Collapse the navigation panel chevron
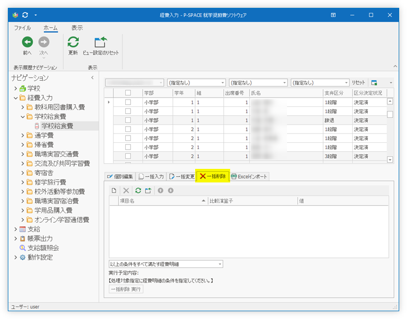Image resolution: width=407 pixels, height=319 pixels. coord(92,78)
